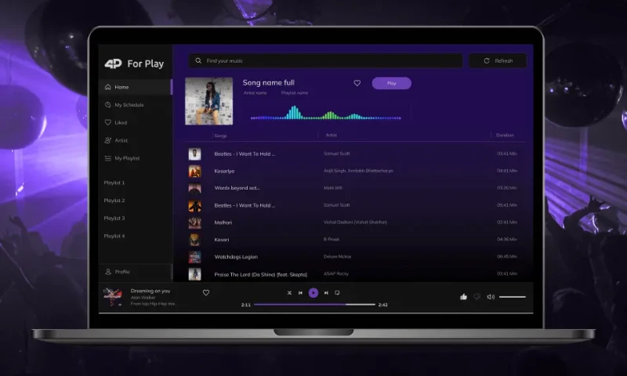Viewport: 627px width, 376px height.
Task: Open the Artist section in the sidebar
Action: [121, 140]
